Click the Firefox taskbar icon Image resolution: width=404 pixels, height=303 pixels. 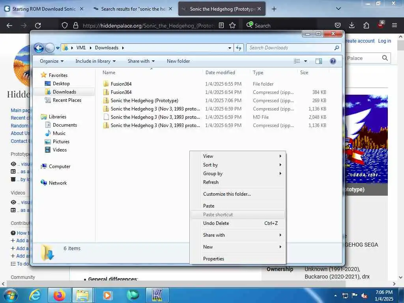(x=59, y=295)
